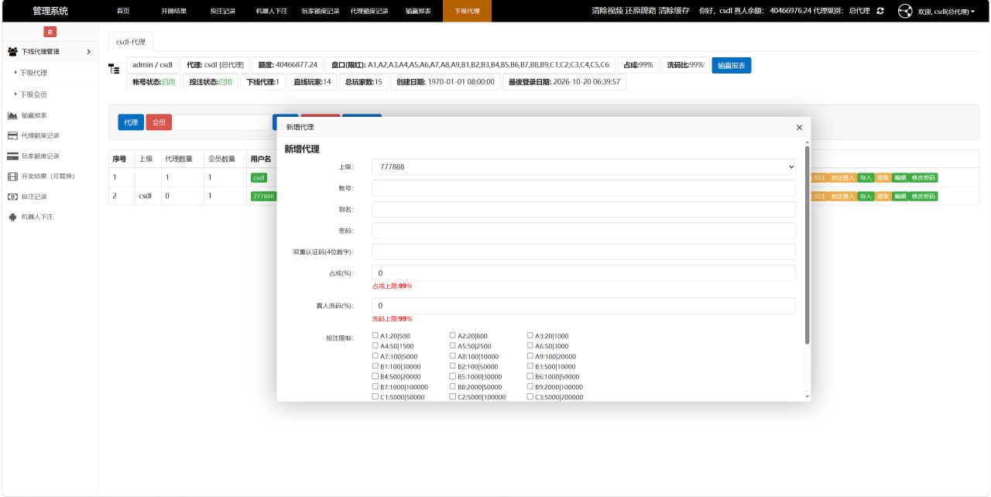Image resolution: width=991 pixels, height=497 pixels.
Task: Open 投注记录 in the top menu
Action: (222, 12)
